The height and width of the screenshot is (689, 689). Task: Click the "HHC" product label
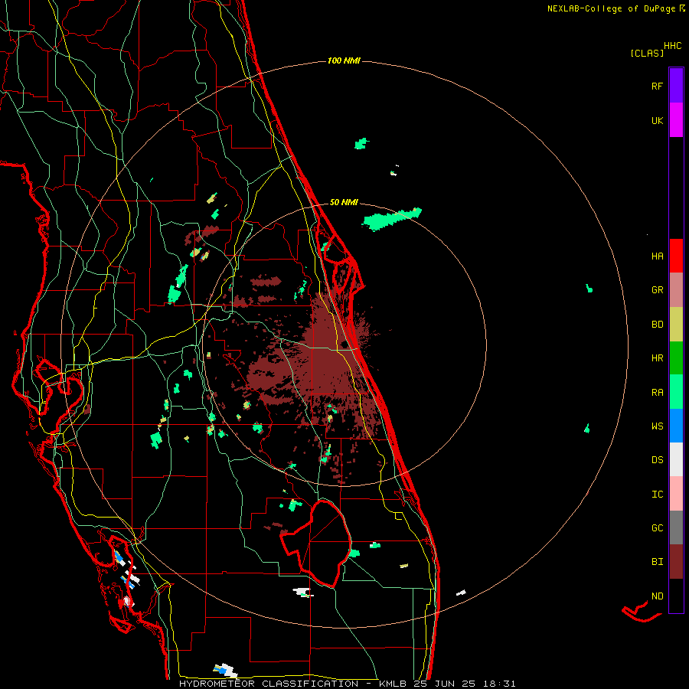click(x=672, y=46)
